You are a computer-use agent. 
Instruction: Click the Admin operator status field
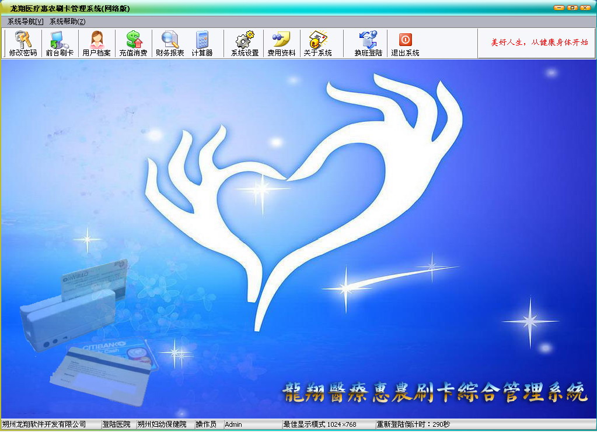click(x=251, y=424)
